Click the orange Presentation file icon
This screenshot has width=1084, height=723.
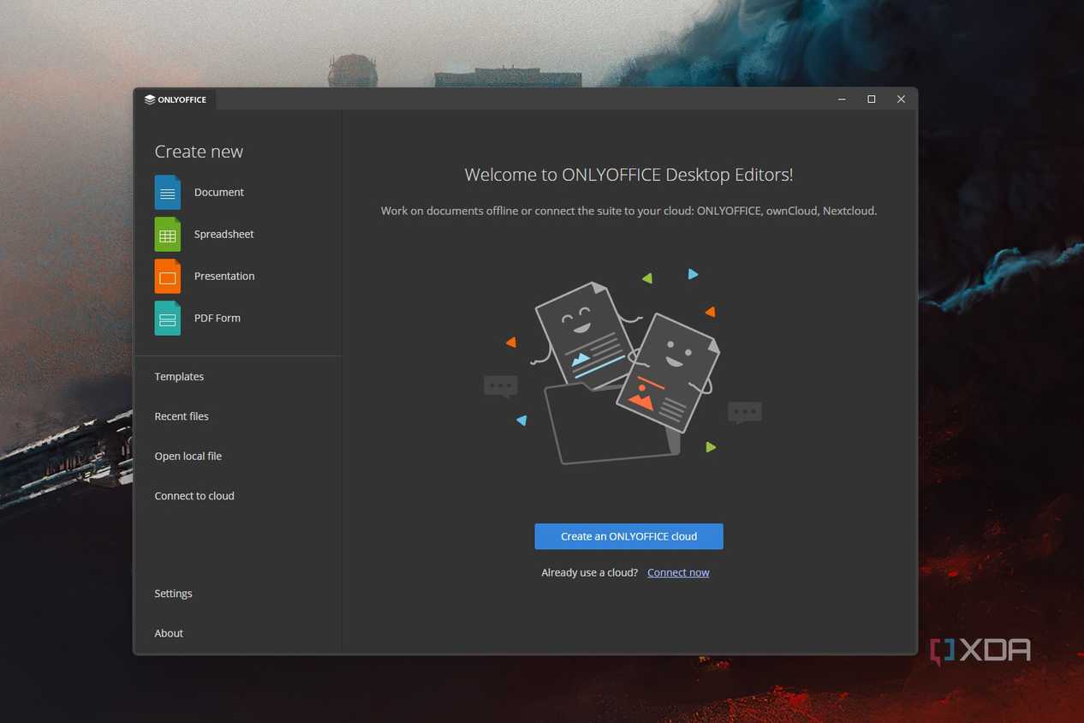(168, 277)
